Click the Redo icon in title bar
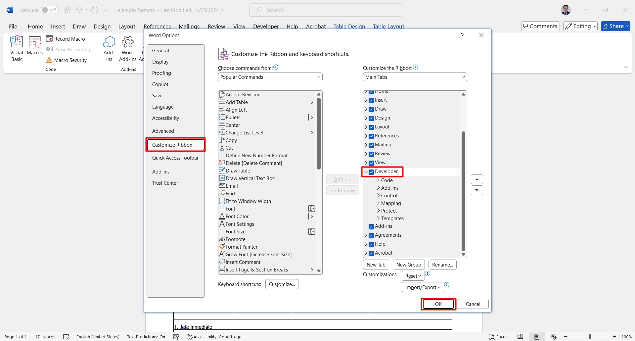 (x=95, y=10)
